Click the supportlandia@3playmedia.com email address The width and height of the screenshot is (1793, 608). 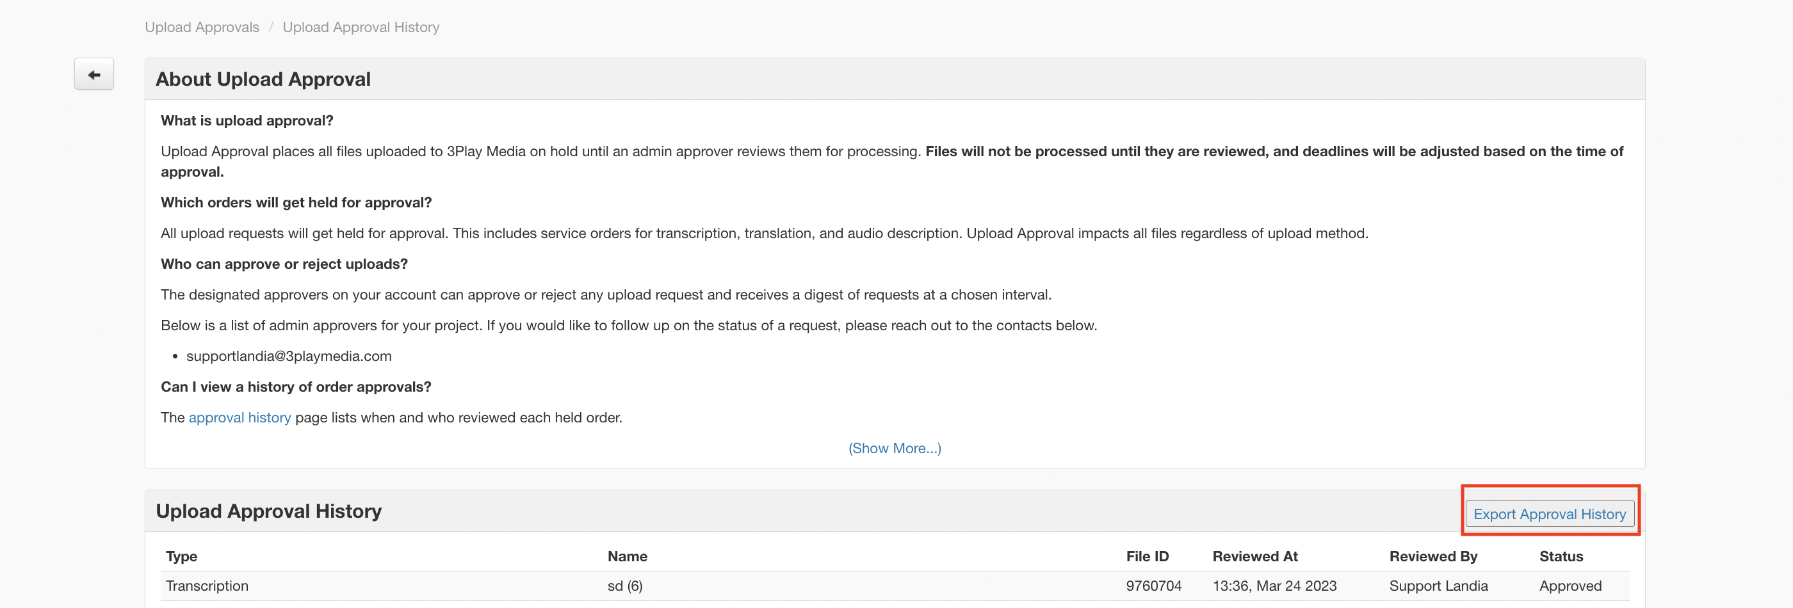pos(289,356)
